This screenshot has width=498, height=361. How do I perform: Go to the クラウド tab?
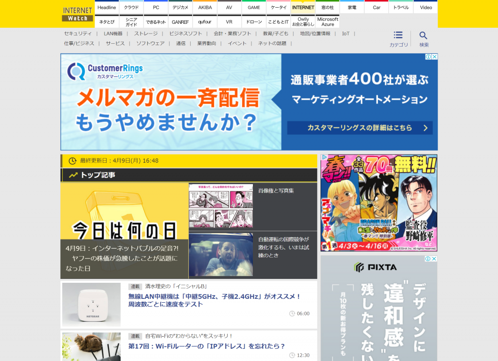(x=131, y=7)
